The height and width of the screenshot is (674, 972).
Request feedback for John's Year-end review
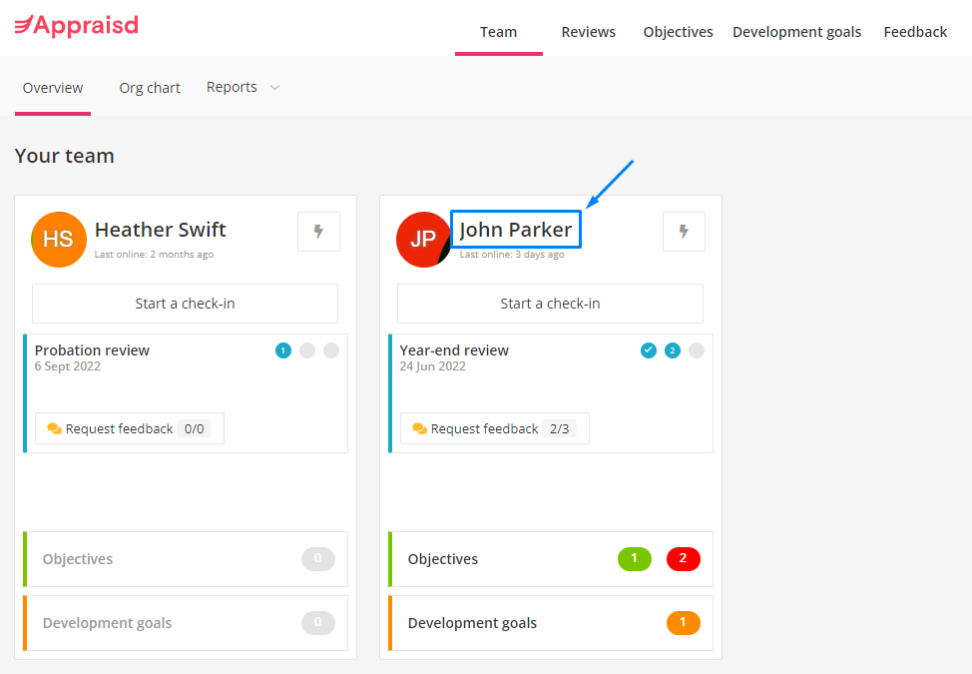coord(495,428)
